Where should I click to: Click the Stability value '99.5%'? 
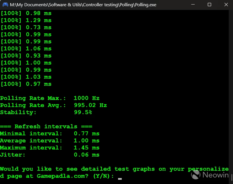tap(83, 112)
